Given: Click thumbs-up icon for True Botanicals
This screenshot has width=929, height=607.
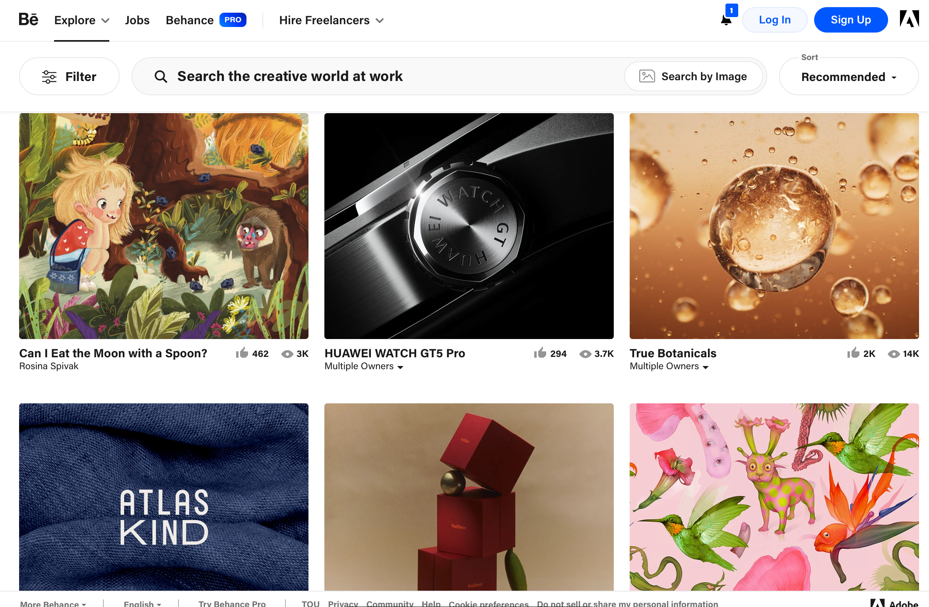Looking at the screenshot, I should tap(853, 353).
